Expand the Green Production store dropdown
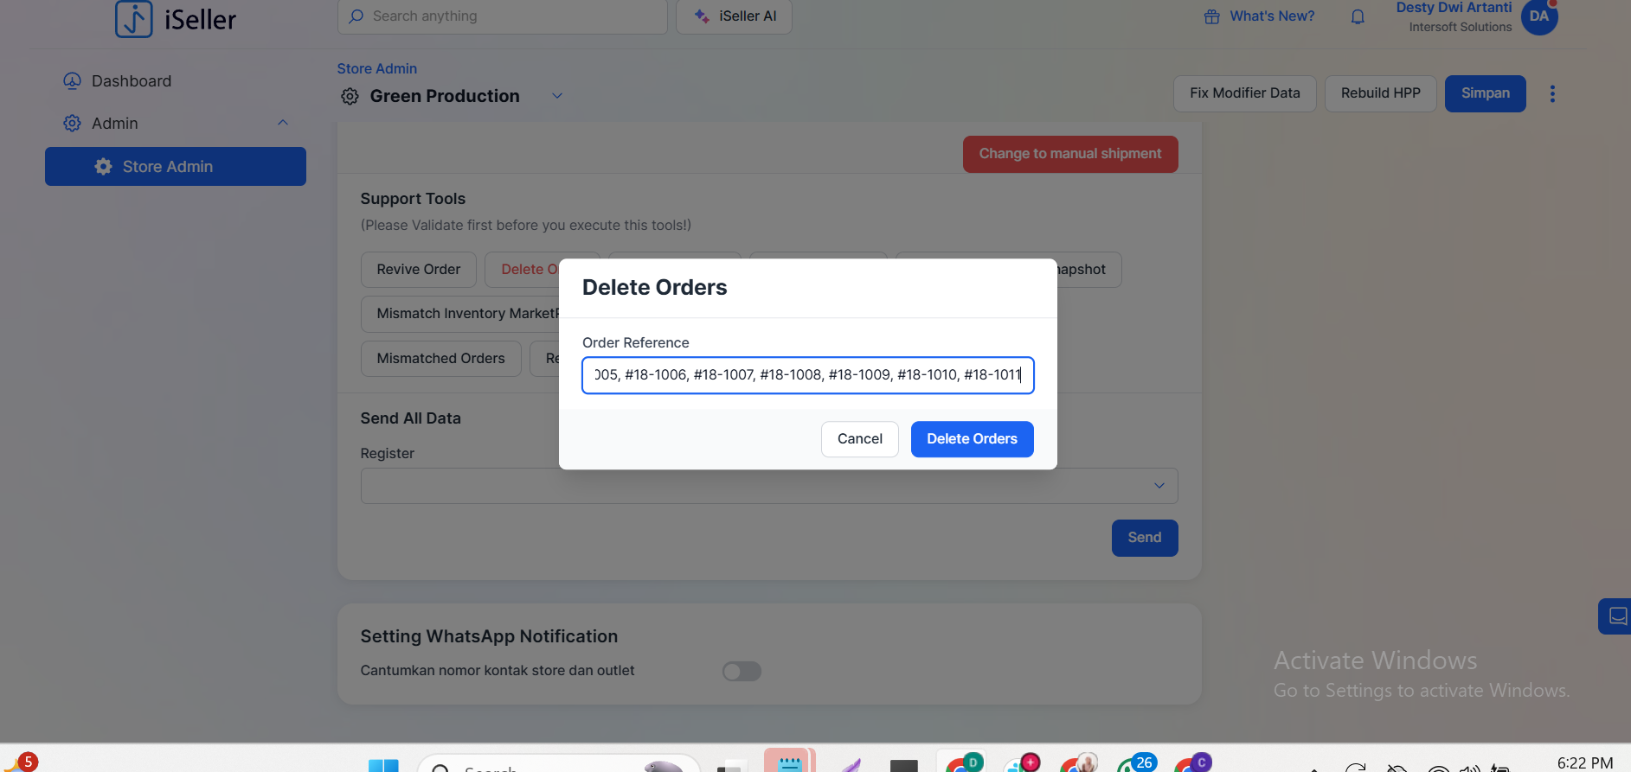 pyautogui.click(x=557, y=96)
